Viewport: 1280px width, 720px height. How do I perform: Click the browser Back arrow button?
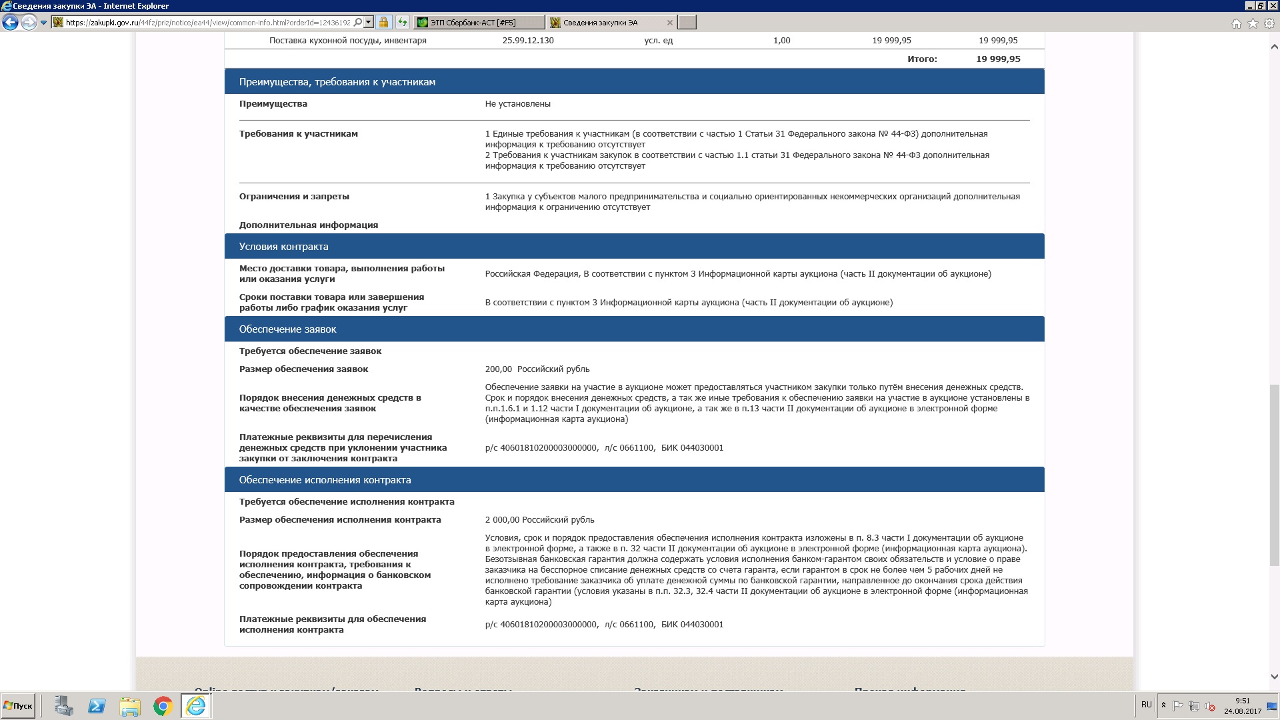point(10,23)
